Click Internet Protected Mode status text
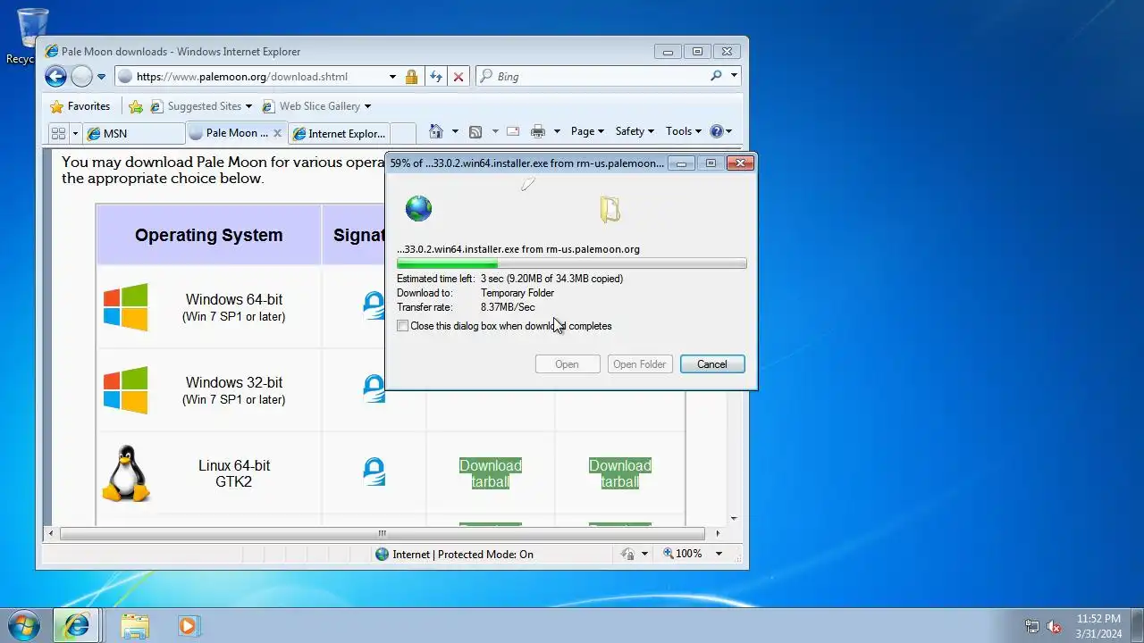This screenshot has height=643, width=1144. [463, 554]
